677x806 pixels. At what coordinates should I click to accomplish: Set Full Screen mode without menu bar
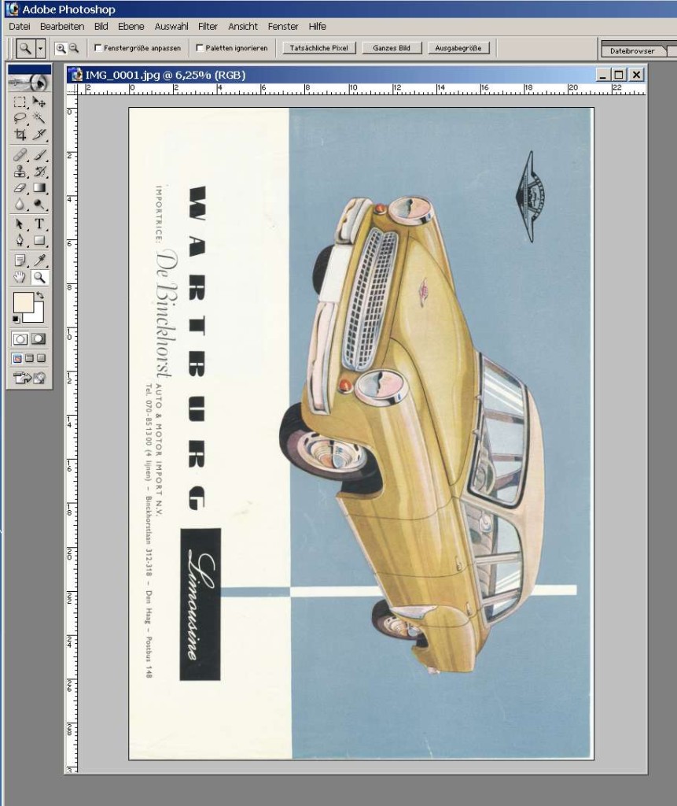(x=42, y=358)
